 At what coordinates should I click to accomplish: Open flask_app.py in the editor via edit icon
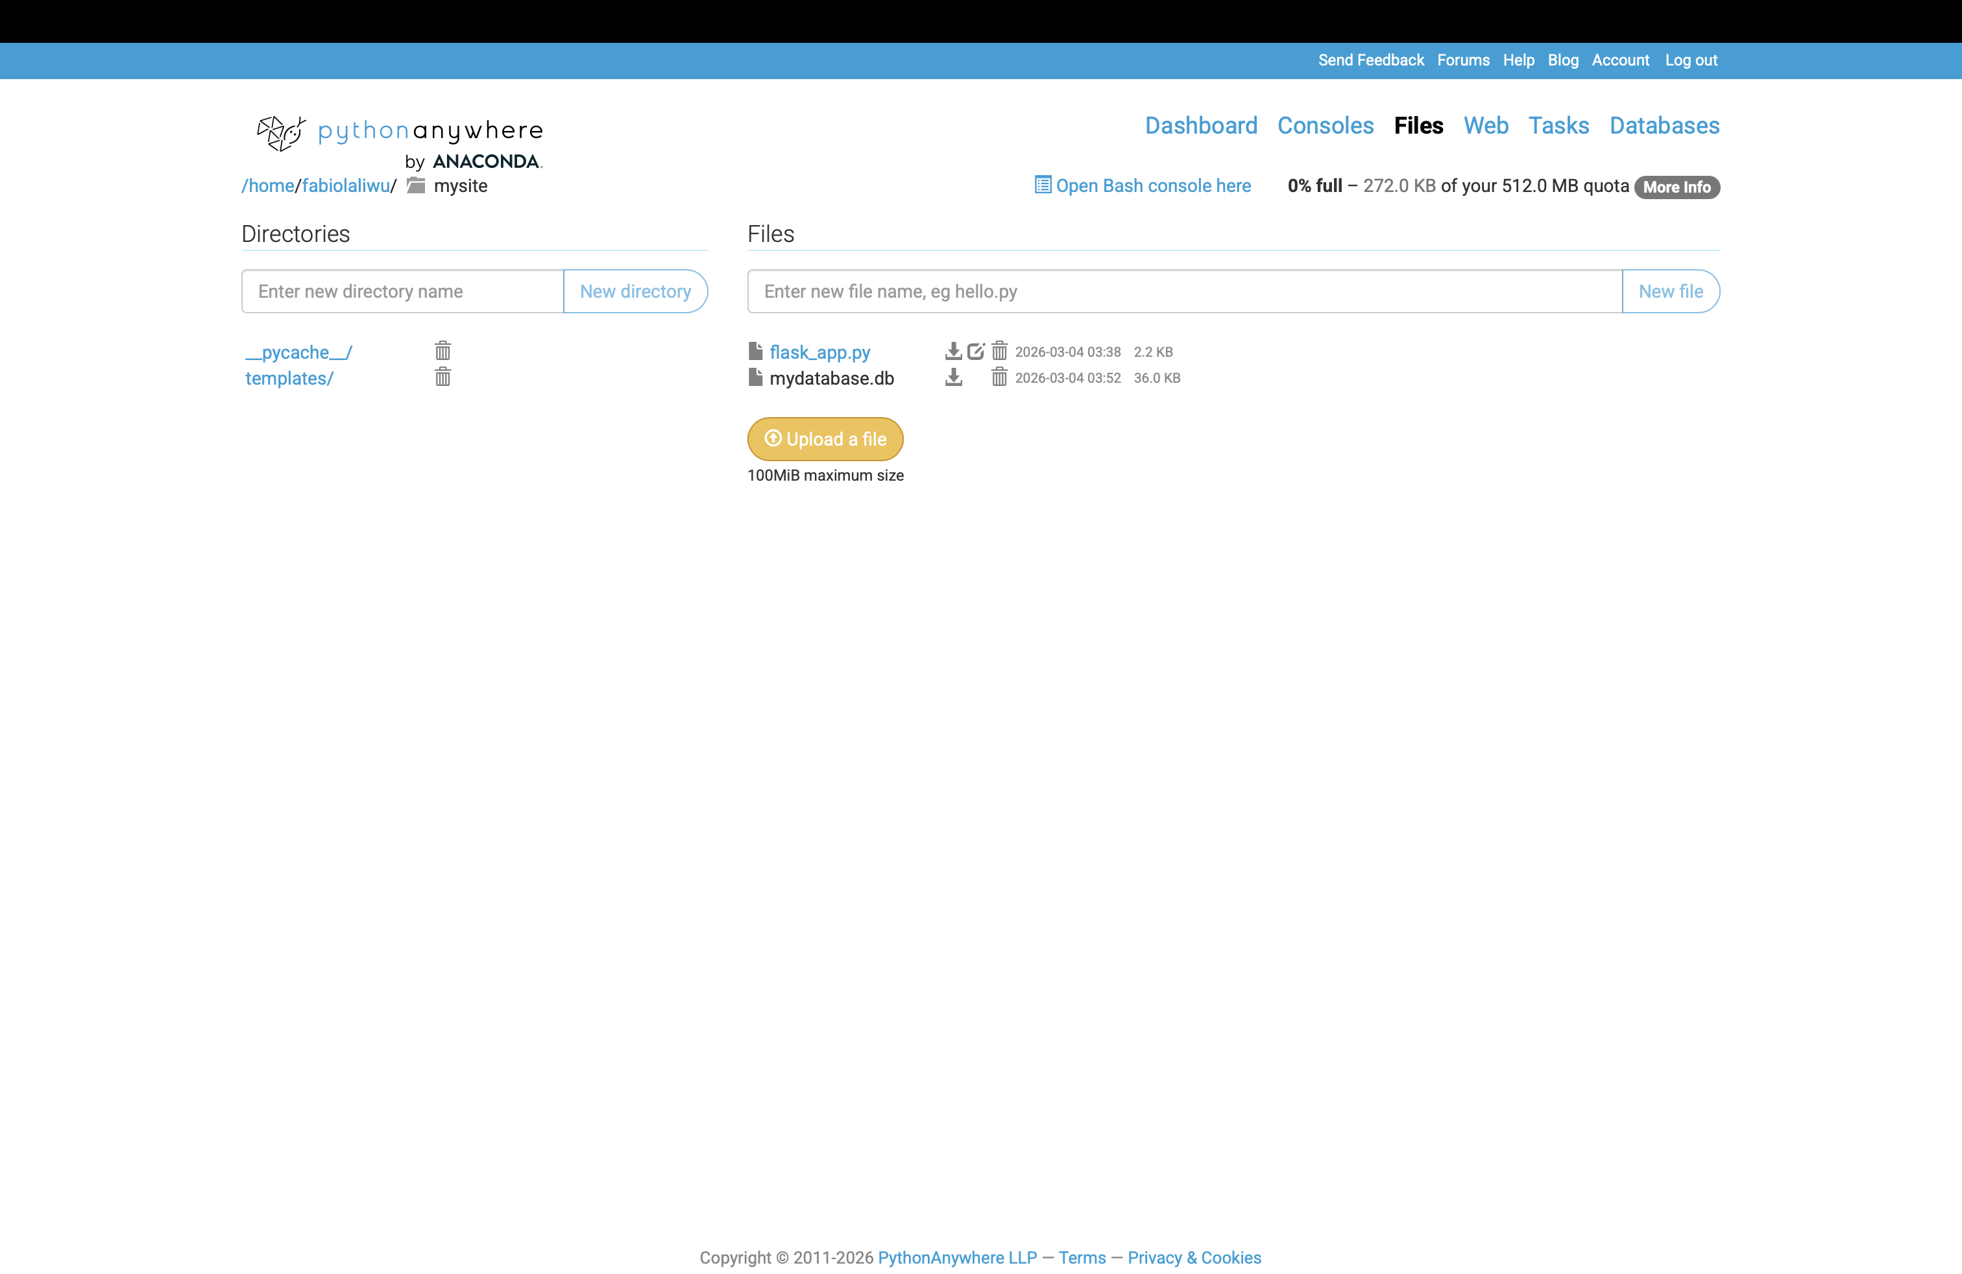tap(976, 352)
